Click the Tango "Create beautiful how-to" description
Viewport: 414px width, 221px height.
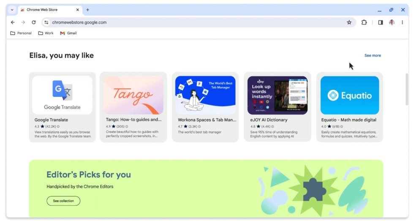(x=132, y=134)
